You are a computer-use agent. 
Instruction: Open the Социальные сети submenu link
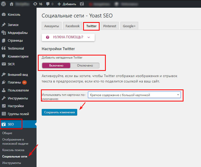point(15,156)
